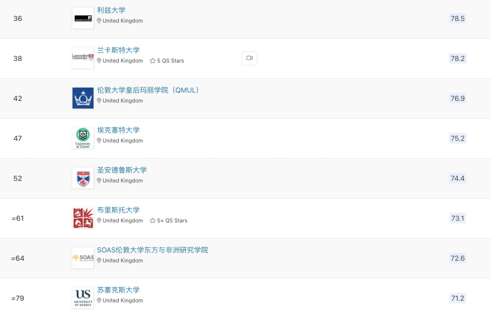Click the 5+ QS Stars label
Image resolution: width=491 pixels, height=317 pixels.
pos(172,221)
